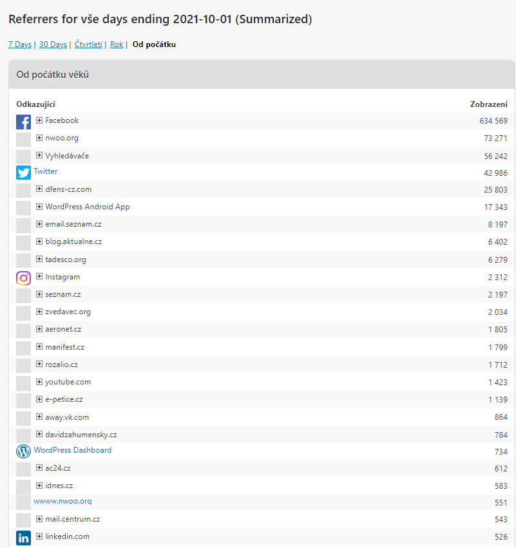Click the Twitter bird icon
This screenshot has width=516, height=548.
(x=23, y=173)
